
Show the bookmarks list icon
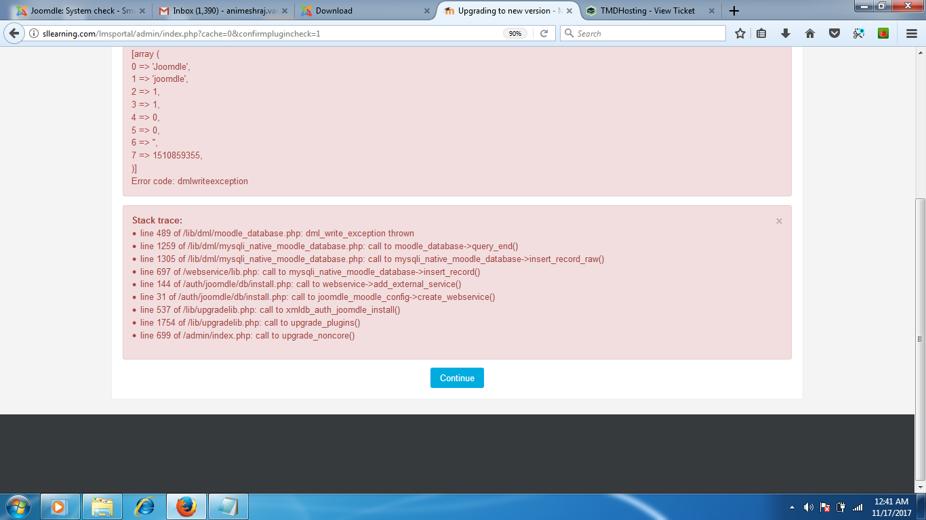coord(761,33)
